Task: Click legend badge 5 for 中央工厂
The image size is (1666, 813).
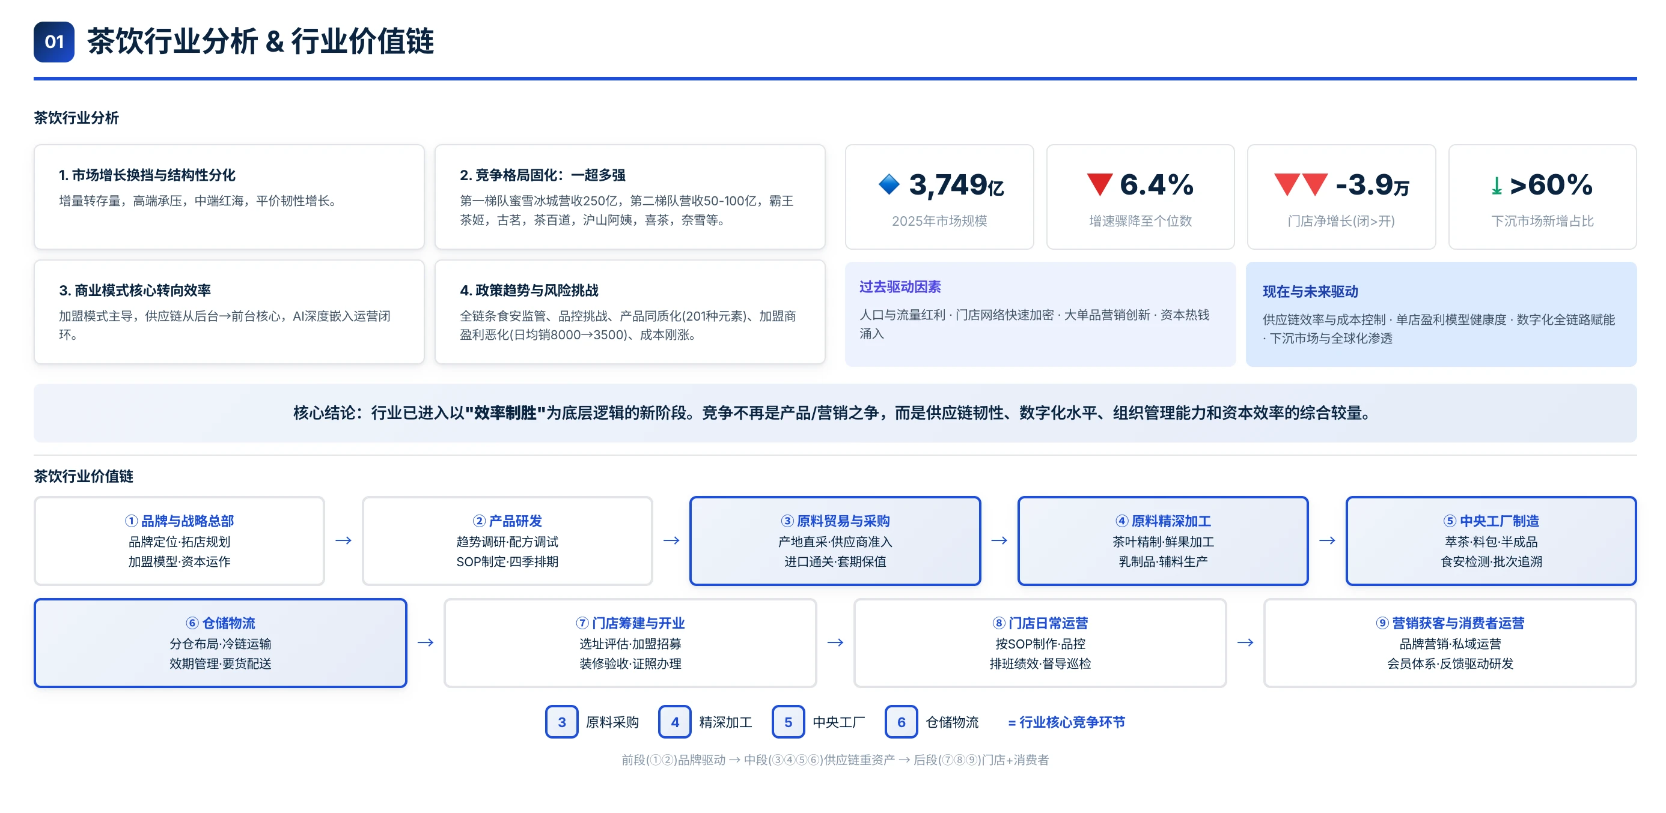Action: pyautogui.click(x=788, y=722)
